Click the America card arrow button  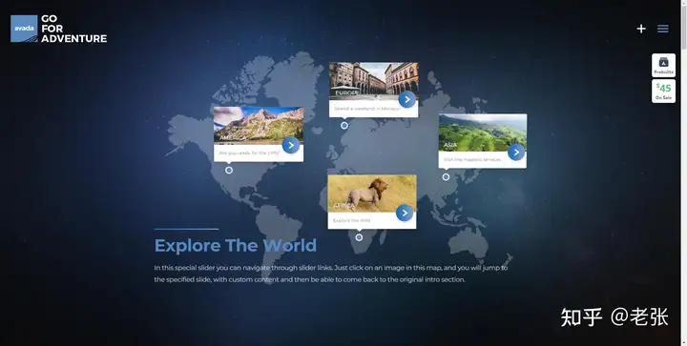(x=291, y=145)
